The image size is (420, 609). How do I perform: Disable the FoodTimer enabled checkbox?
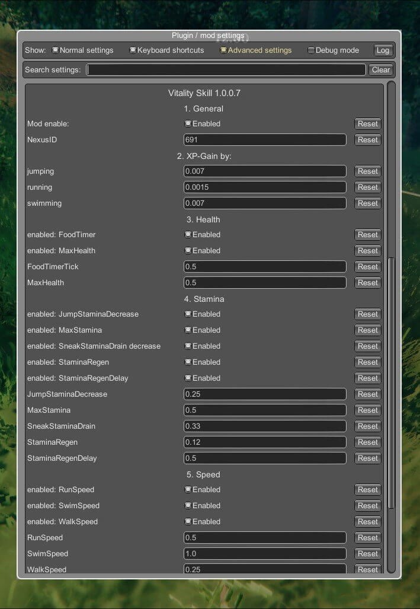tap(188, 235)
